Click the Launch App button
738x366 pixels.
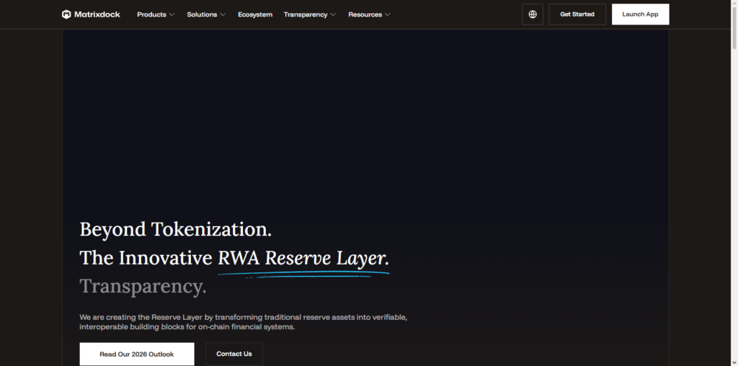pos(640,14)
